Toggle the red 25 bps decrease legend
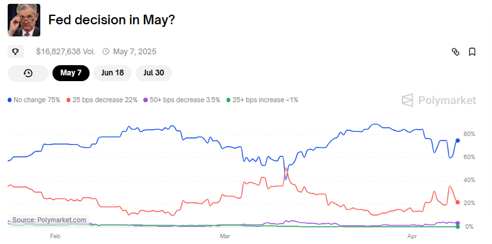Viewport: 492px width, 244px height. pyautogui.click(x=102, y=100)
